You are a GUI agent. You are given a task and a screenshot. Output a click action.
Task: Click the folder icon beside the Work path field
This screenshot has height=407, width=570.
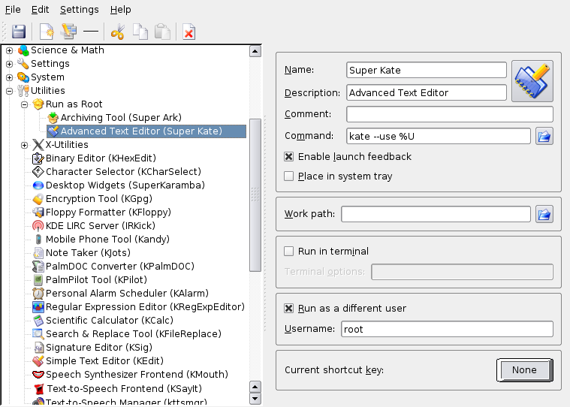tap(544, 214)
